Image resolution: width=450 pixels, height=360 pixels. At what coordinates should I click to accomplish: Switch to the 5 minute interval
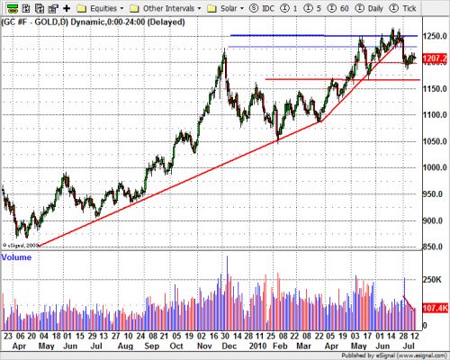coord(312,8)
